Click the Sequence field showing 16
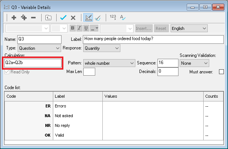The image size is (228, 149). tap(168, 63)
